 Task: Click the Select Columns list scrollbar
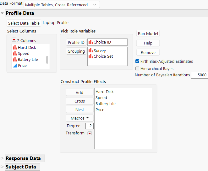click(x=47, y=60)
